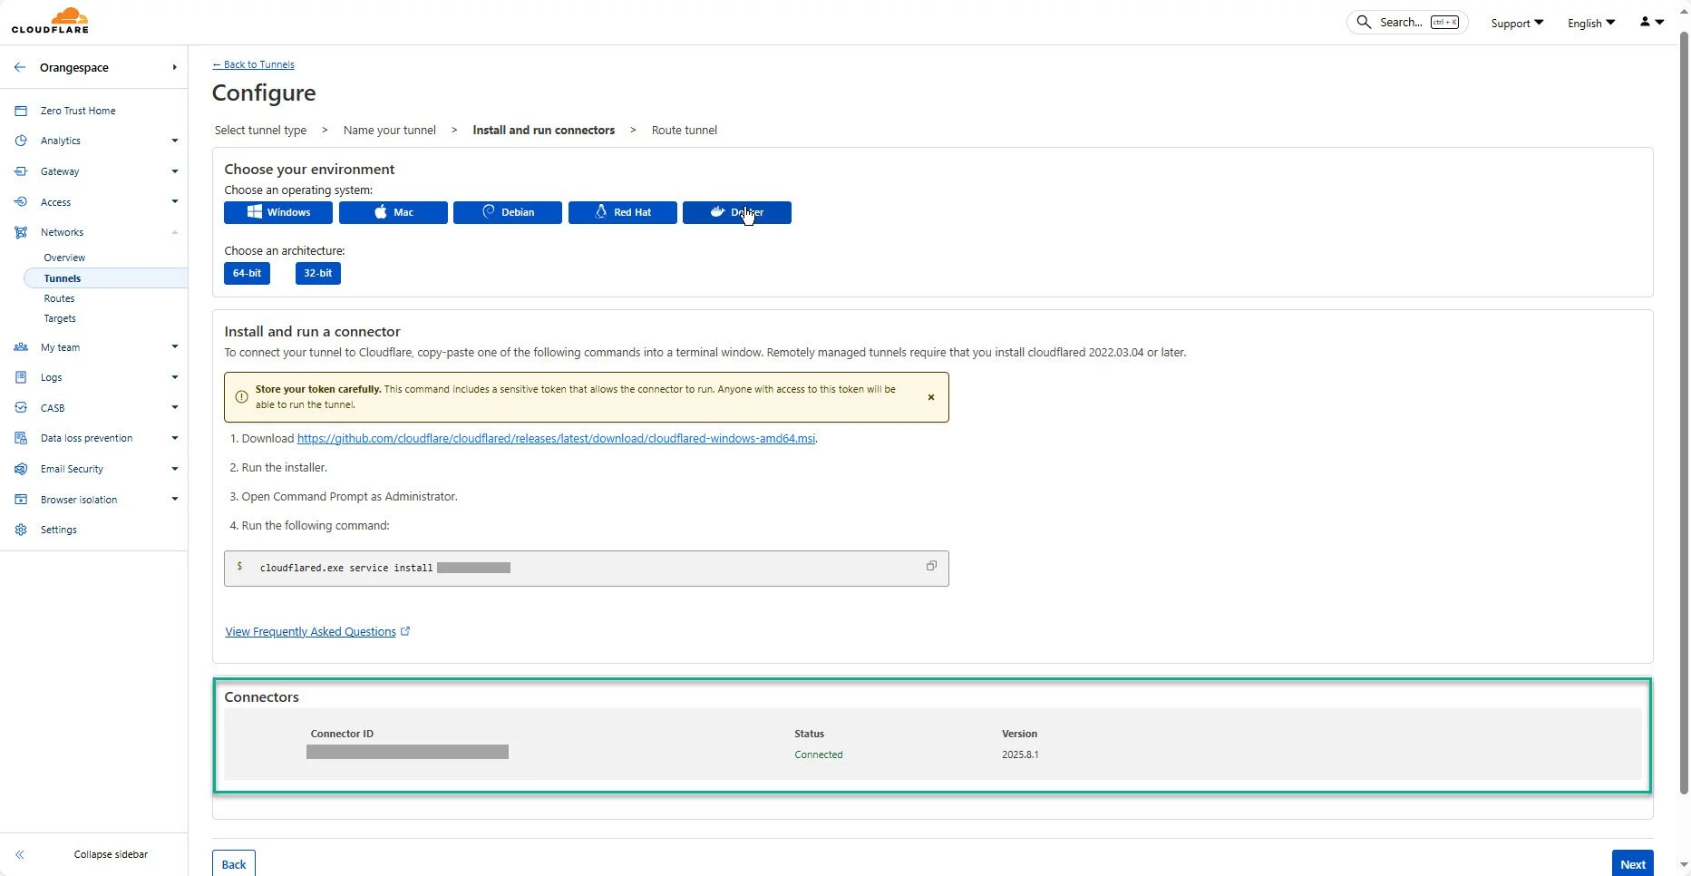Click the Settings gear icon

tap(21, 530)
